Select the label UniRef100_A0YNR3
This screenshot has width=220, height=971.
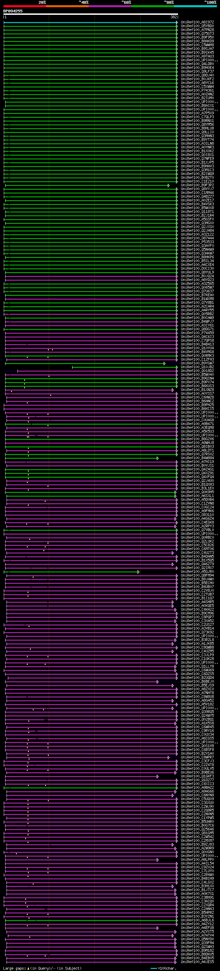coord(197,147)
